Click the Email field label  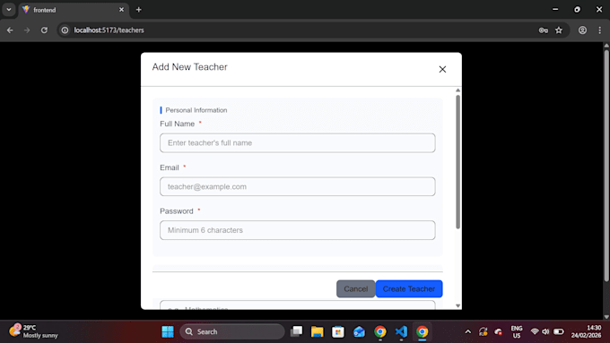[170, 167]
